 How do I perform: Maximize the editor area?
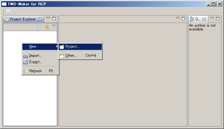[183, 19]
